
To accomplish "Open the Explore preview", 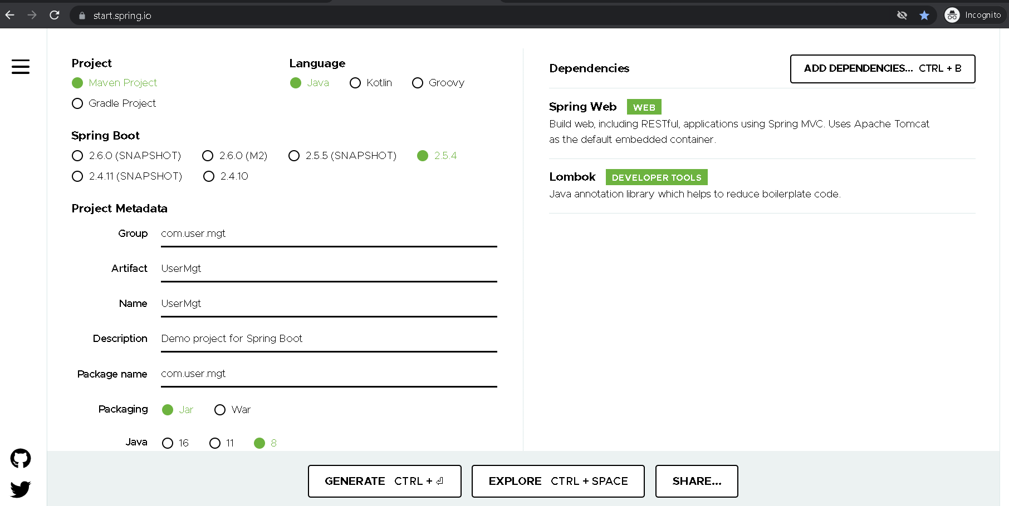I will (x=557, y=481).
